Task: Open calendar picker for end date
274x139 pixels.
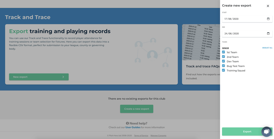Action: click(268, 34)
